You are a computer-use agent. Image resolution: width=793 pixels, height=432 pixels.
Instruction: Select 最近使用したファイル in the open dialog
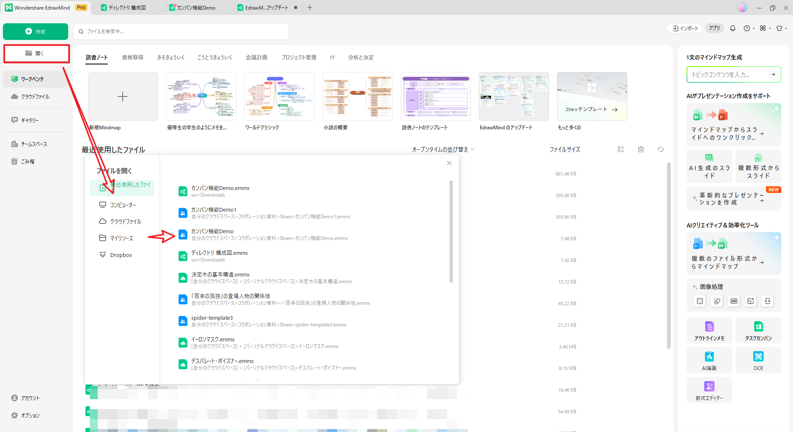(x=122, y=188)
